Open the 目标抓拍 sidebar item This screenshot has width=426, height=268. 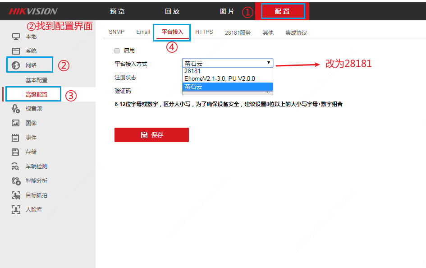pyautogui.click(x=37, y=195)
